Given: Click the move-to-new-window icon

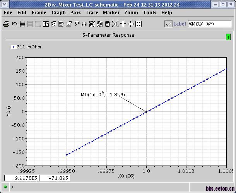Looking at the screenshot, I should pos(69,24).
